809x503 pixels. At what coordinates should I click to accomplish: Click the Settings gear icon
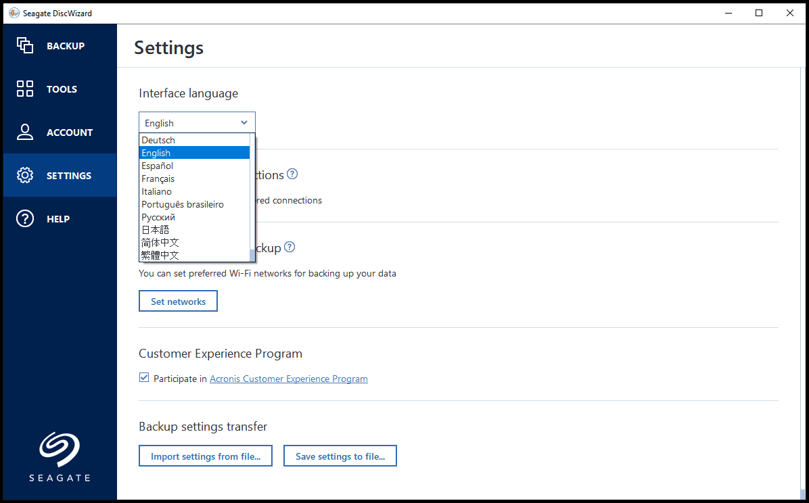25,175
